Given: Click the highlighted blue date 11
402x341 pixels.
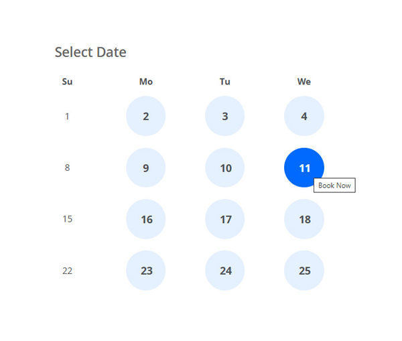Looking at the screenshot, I should (x=304, y=167).
